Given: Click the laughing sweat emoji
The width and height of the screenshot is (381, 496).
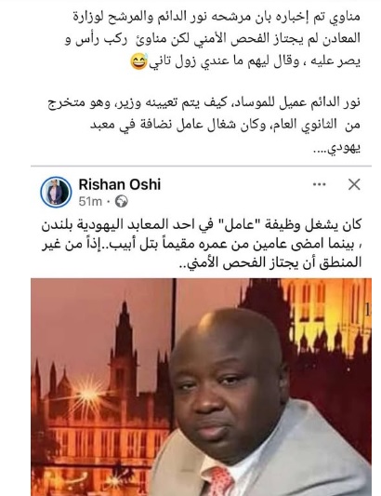Looking at the screenshot, I should click(139, 61).
